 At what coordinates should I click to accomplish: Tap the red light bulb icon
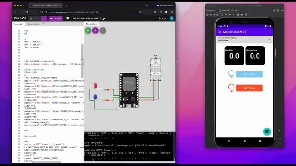pos(231,88)
